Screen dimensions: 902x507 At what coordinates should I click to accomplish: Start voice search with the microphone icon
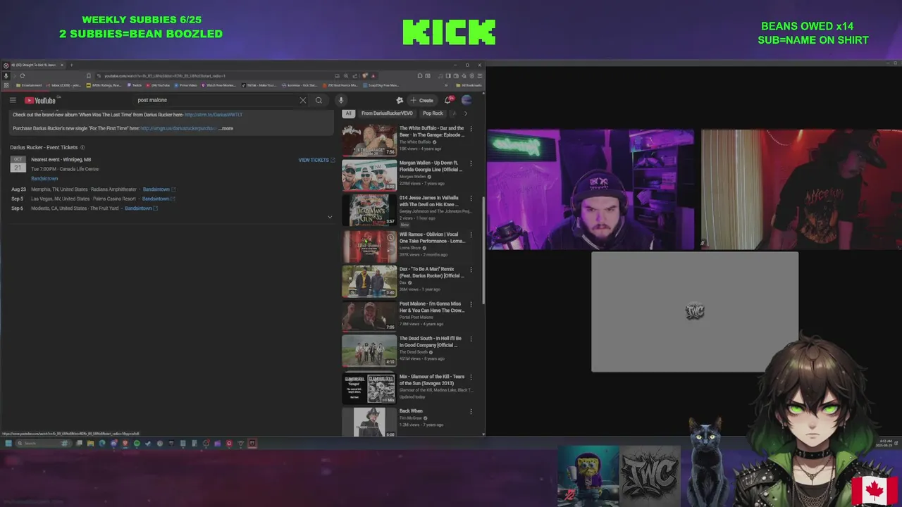point(340,100)
